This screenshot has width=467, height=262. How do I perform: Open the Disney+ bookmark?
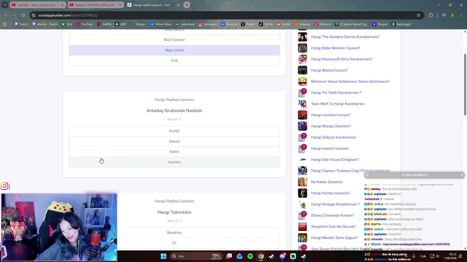pyautogui.click(x=138, y=24)
